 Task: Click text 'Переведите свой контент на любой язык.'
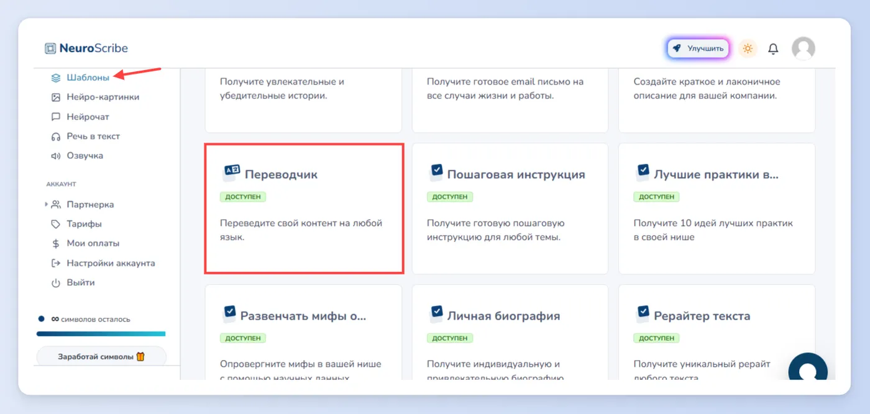tap(301, 230)
